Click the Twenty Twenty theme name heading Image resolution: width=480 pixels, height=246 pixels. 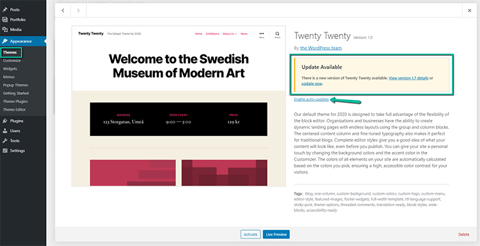(x=323, y=36)
